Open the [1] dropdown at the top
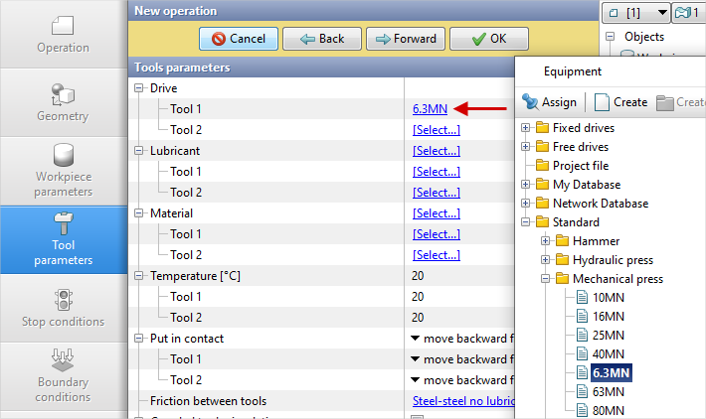Screen dimensions: 706x419 click(663, 12)
